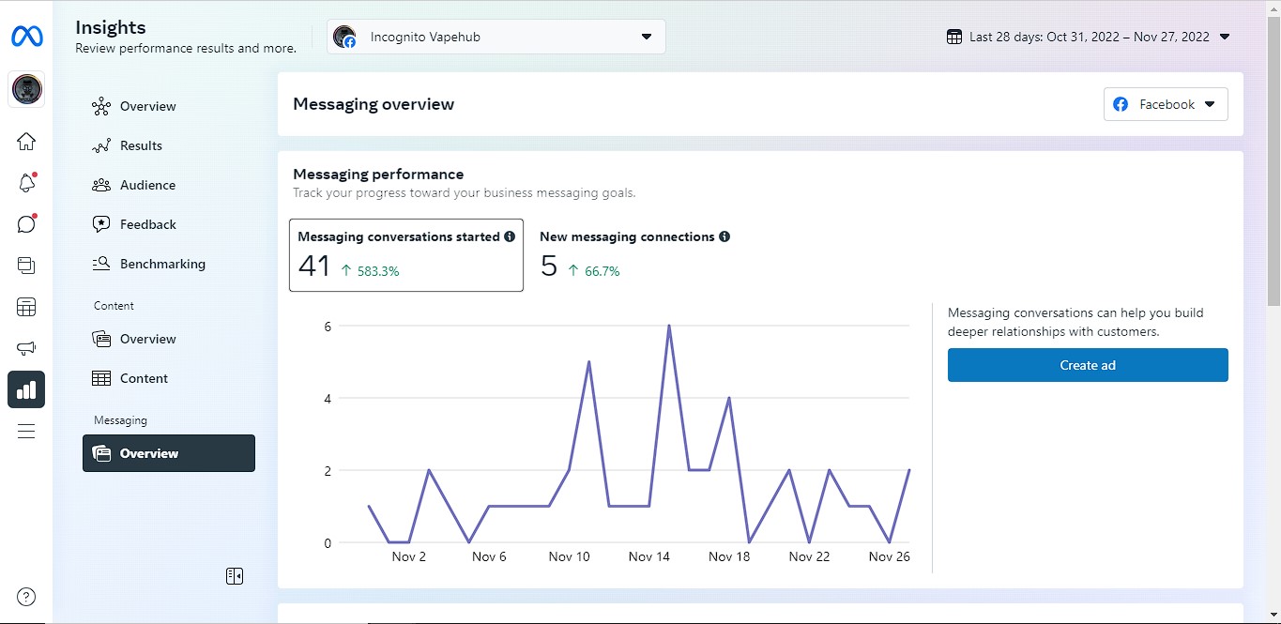1281x624 pixels.
Task: Select the Messaging conversations started metric card
Action: [405, 255]
